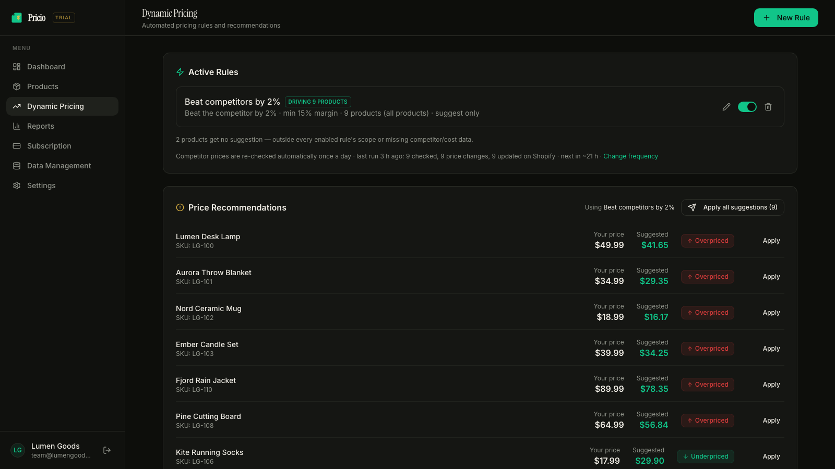Click the Products box icon

[x=17, y=87]
